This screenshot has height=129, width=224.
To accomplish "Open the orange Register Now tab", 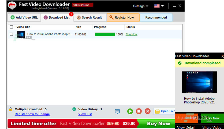I will [x=123, y=18].
